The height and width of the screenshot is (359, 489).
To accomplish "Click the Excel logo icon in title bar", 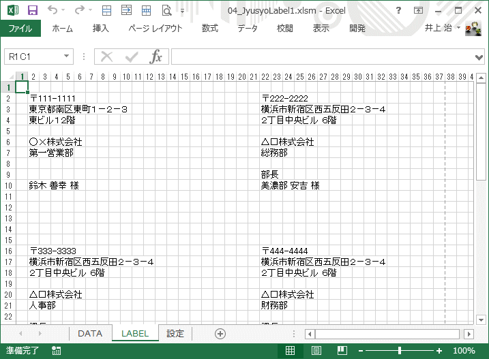I will tap(13, 10).
